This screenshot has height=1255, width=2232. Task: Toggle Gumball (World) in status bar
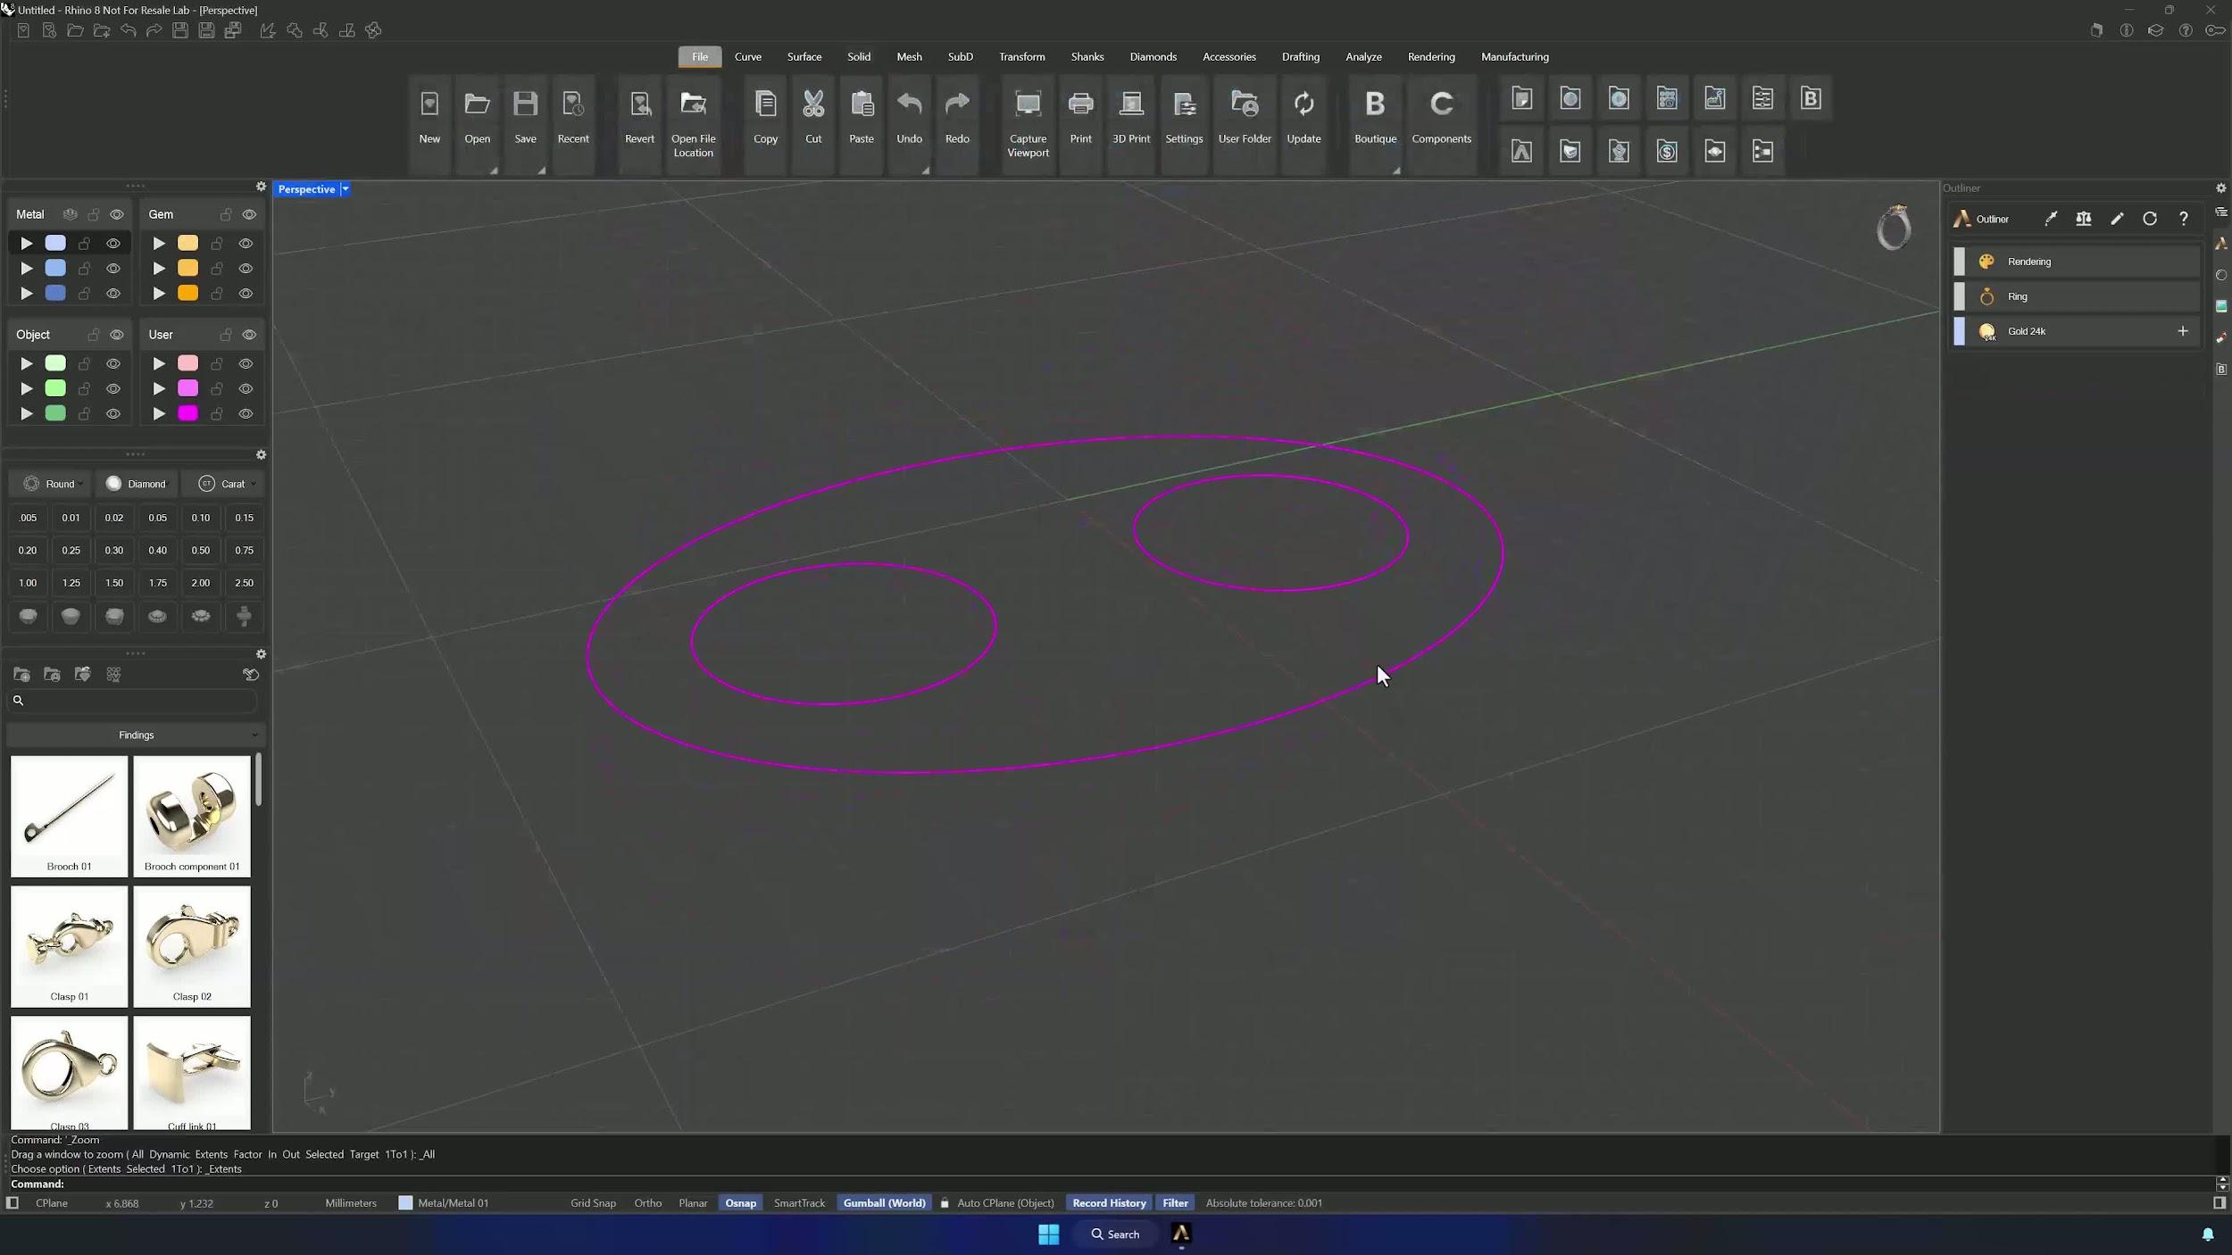(884, 1203)
